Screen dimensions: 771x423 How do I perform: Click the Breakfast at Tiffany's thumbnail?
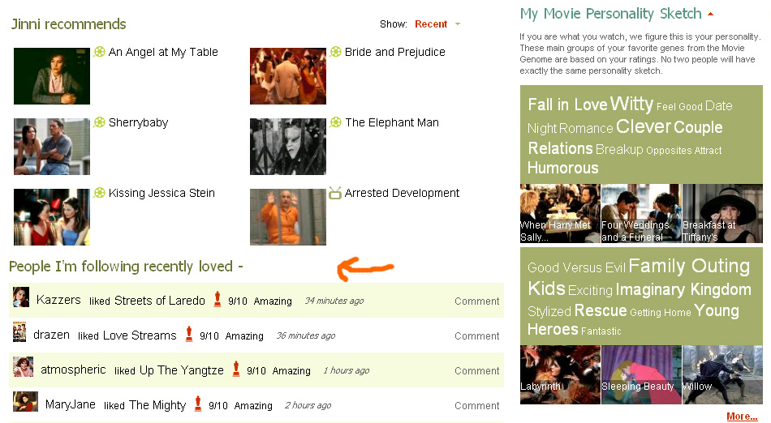coord(722,213)
